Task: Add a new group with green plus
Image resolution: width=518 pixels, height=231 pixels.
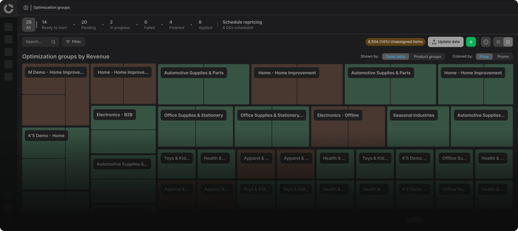Action: (x=471, y=42)
